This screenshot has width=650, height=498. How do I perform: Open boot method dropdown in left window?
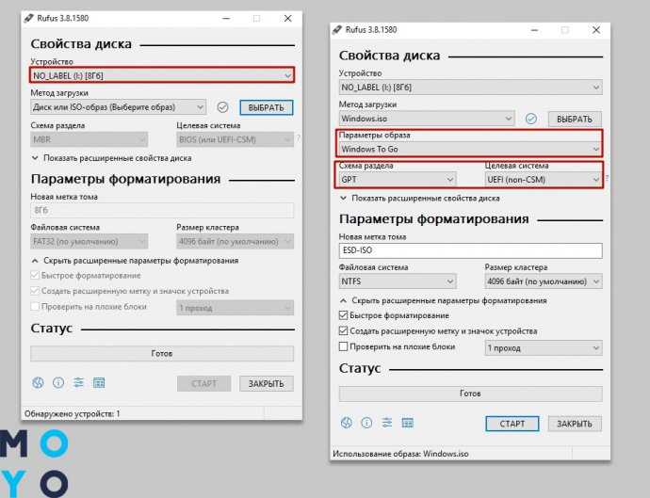pyautogui.click(x=118, y=107)
